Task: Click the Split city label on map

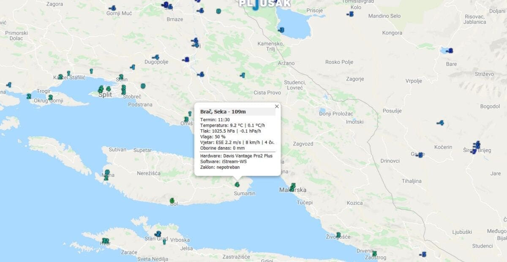Action: (105, 95)
